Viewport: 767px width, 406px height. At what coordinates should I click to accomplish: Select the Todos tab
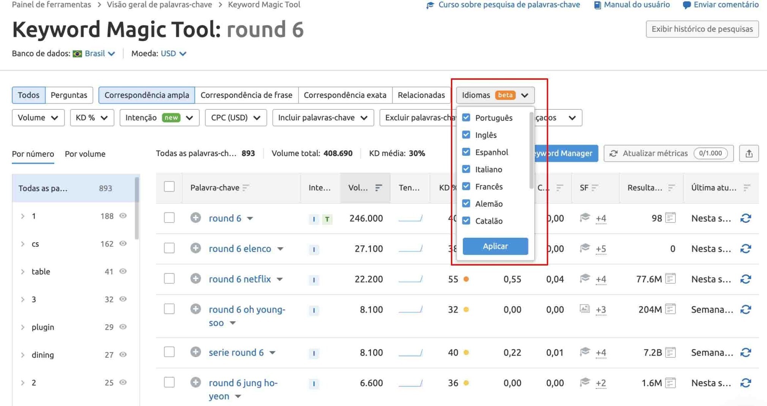click(28, 95)
